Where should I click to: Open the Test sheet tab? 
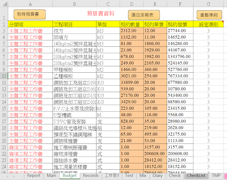129,175
